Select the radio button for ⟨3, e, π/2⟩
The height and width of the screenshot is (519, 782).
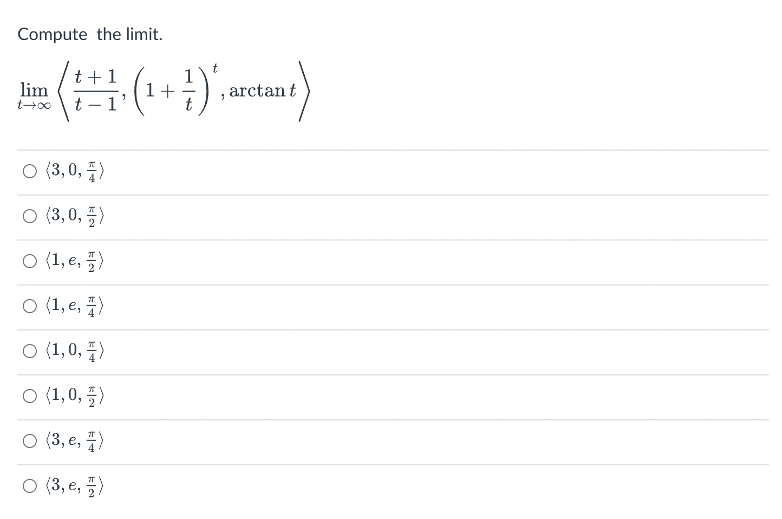[x=30, y=485]
